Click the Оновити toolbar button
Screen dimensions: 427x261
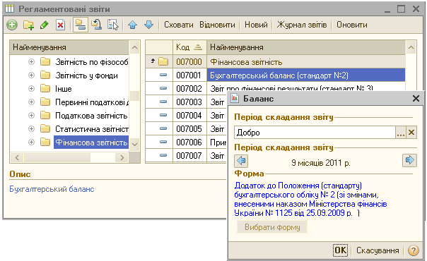[x=352, y=25]
